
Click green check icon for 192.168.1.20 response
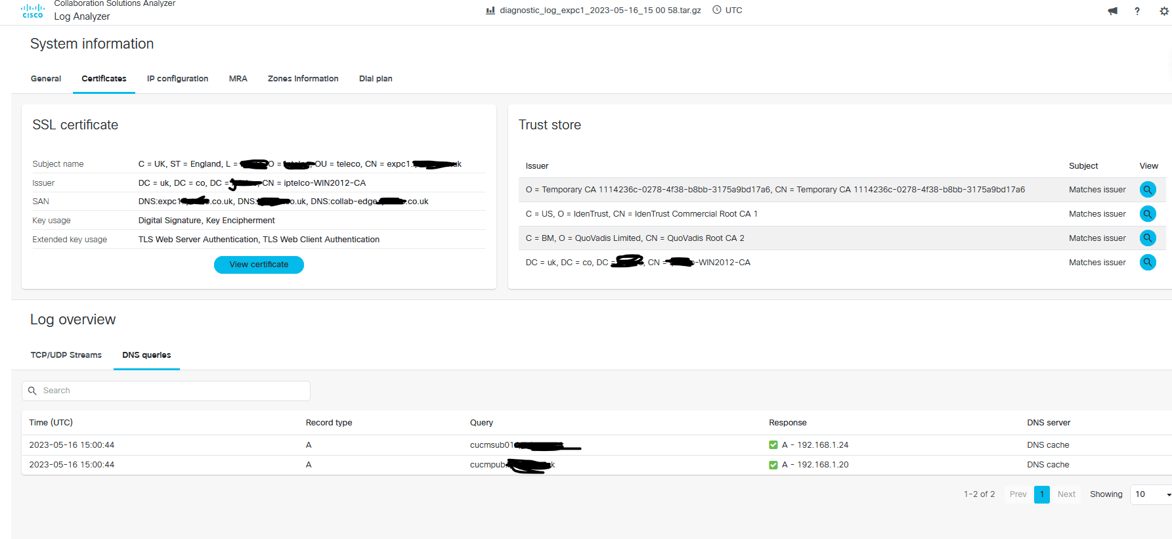[773, 465]
